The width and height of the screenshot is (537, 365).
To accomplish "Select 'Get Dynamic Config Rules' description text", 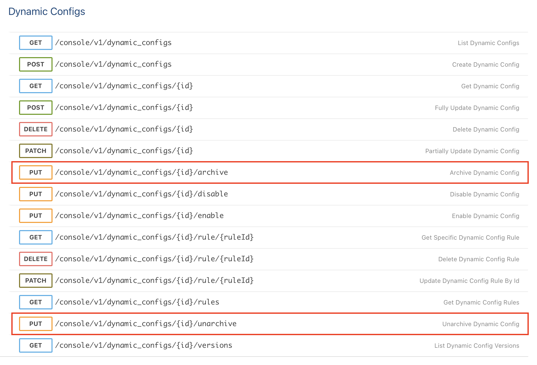I will tap(481, 302).
